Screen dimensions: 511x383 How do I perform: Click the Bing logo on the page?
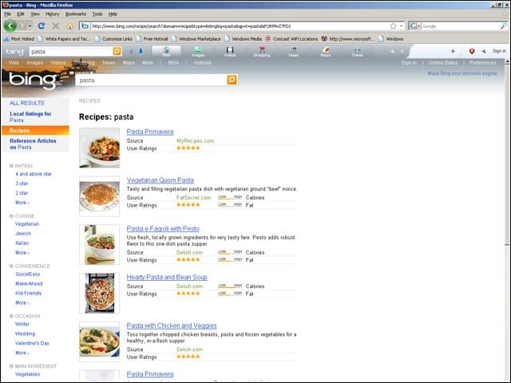pos(33,80)
